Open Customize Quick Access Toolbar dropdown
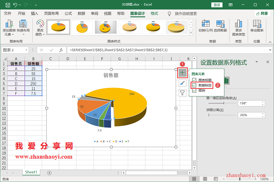Image resolution: width=274 pixels, height=182 pixels. coord(35,5)
